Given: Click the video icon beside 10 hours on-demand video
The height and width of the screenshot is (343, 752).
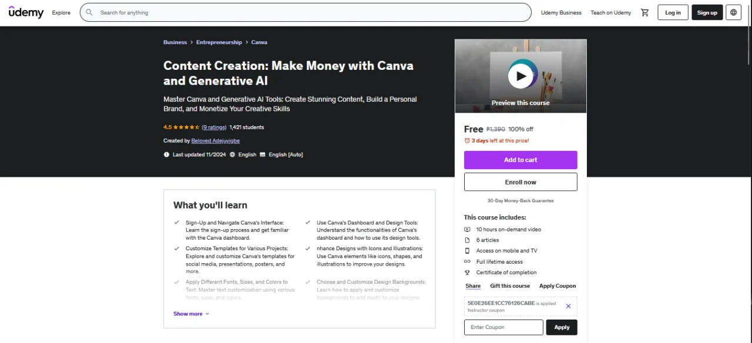Looking at the screenshot, I should (x=467, y=230).
